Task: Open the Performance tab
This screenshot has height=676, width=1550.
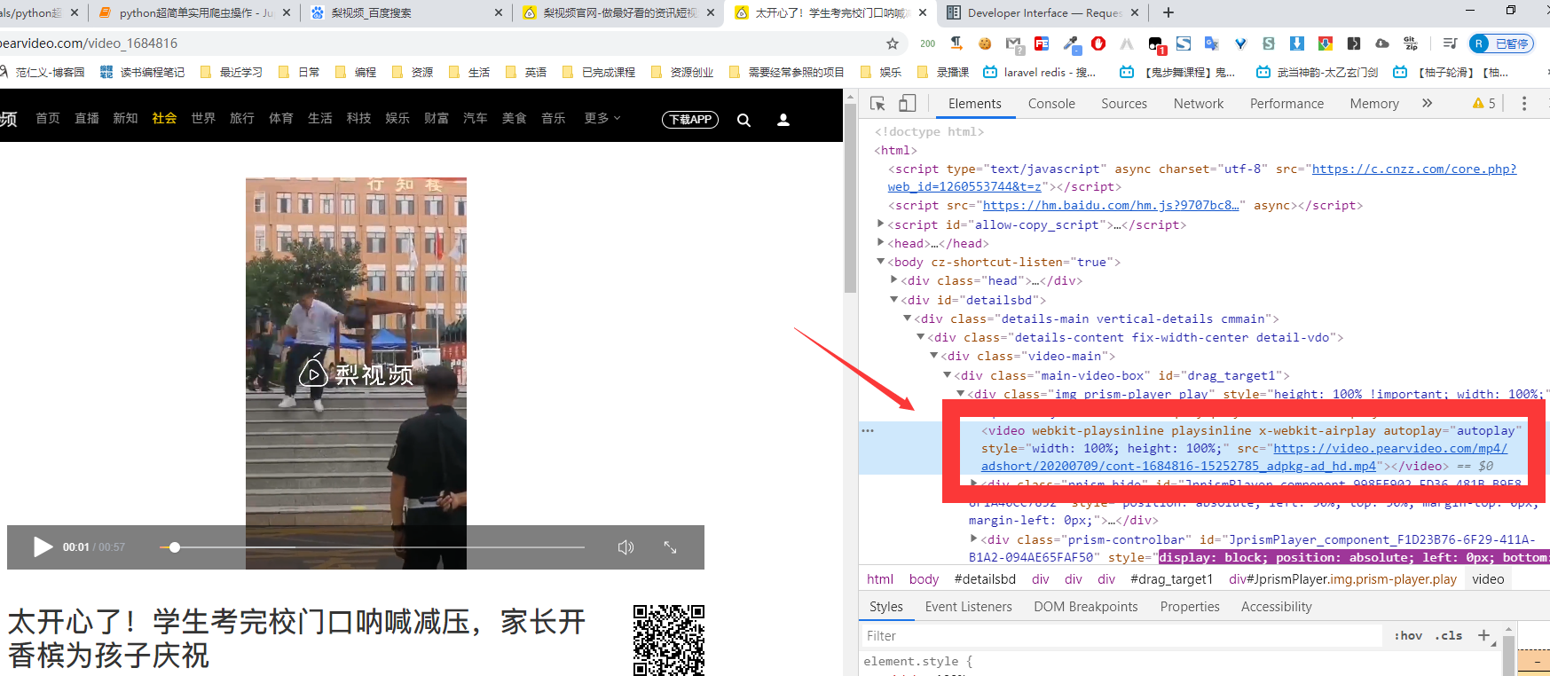Action: tap(1286, 104)
